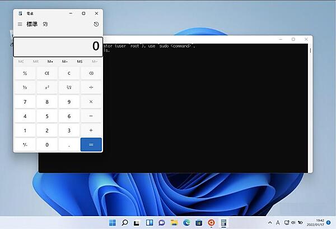Open the notification badge icon
336x229 pixels.
coord(328,223)
